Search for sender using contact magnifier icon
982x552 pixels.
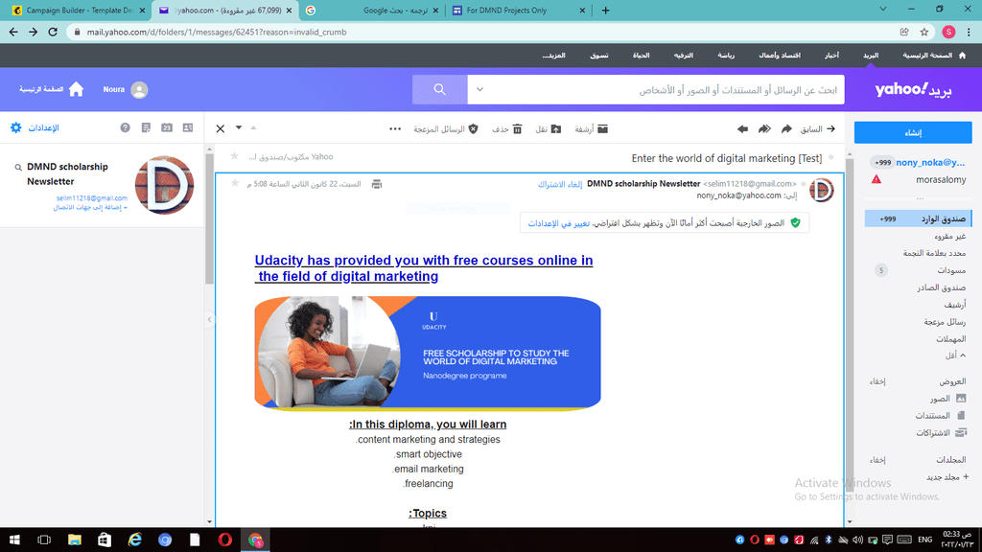pyautogui.click(x=18, y=167)
